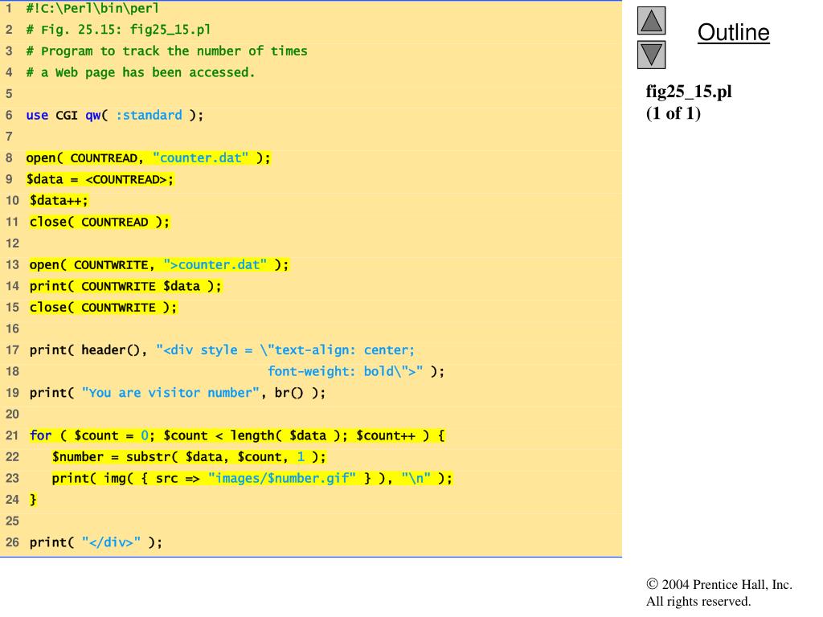Click comment "# Program to track the number of times"
This screenshot has width=823, height=617.
[x=166, y=51]
